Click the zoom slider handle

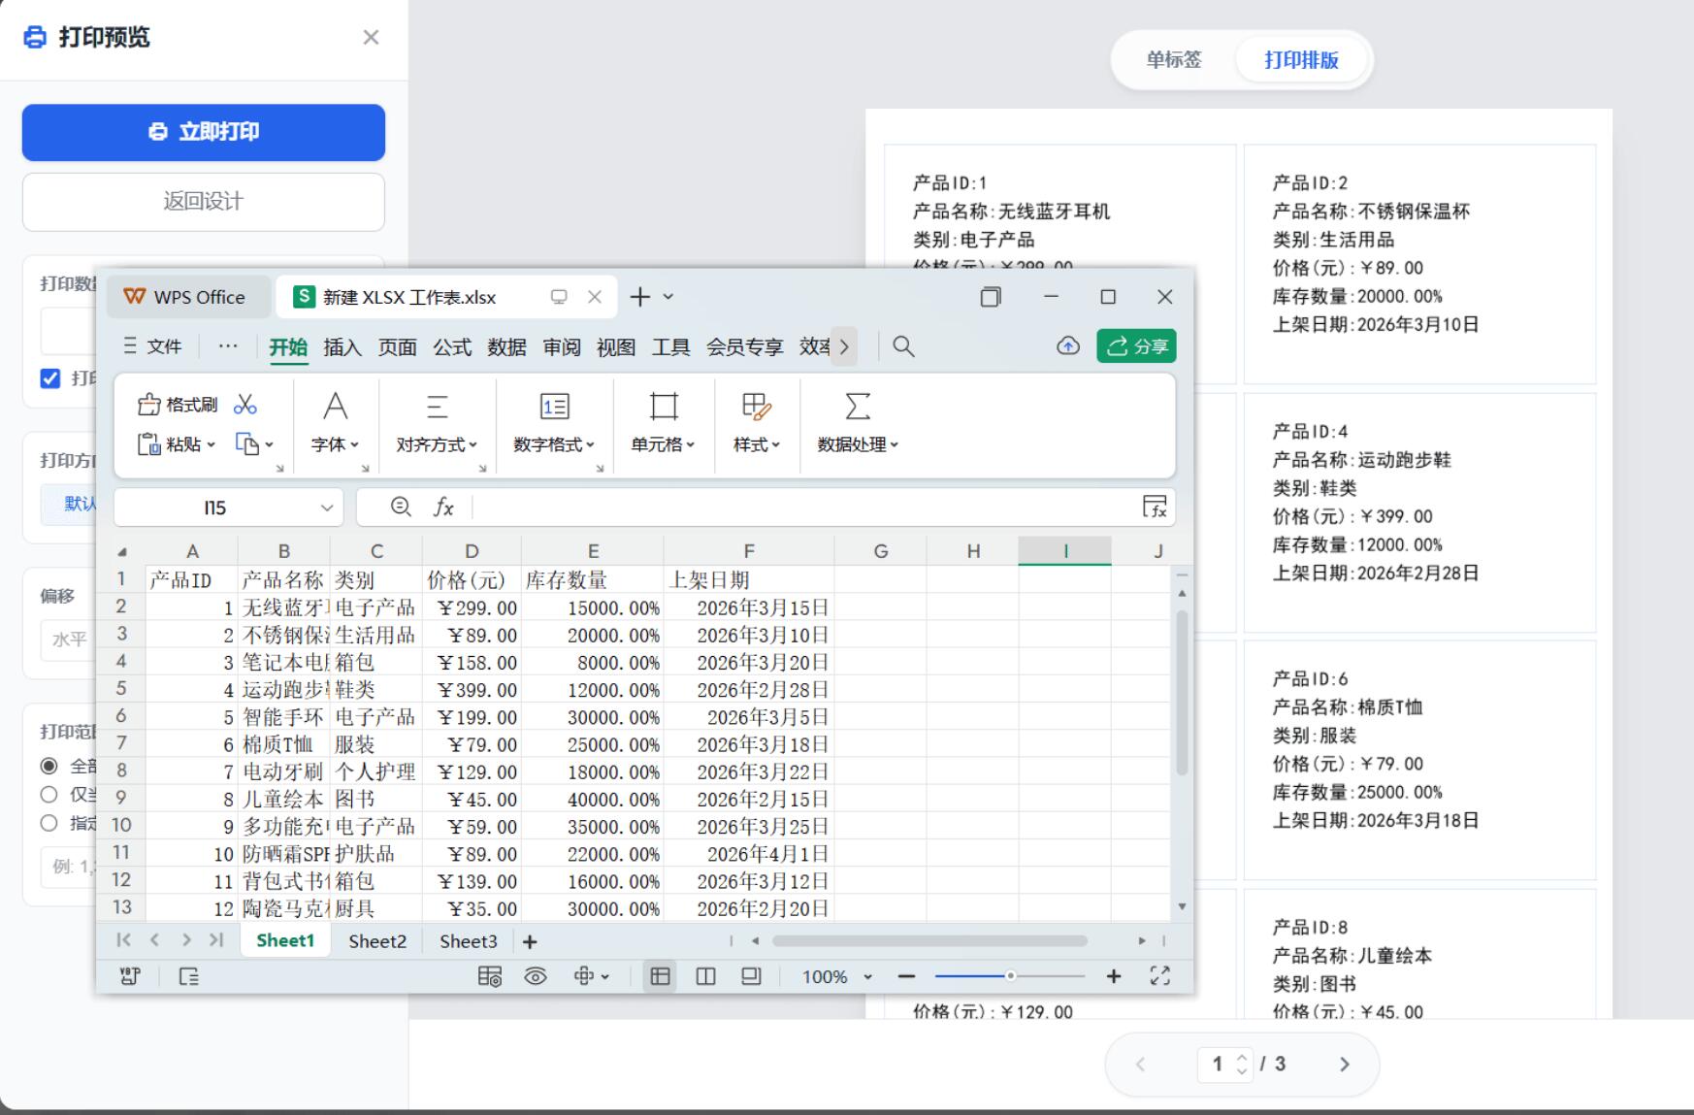pyautogui.click(x=1010, y=976)
